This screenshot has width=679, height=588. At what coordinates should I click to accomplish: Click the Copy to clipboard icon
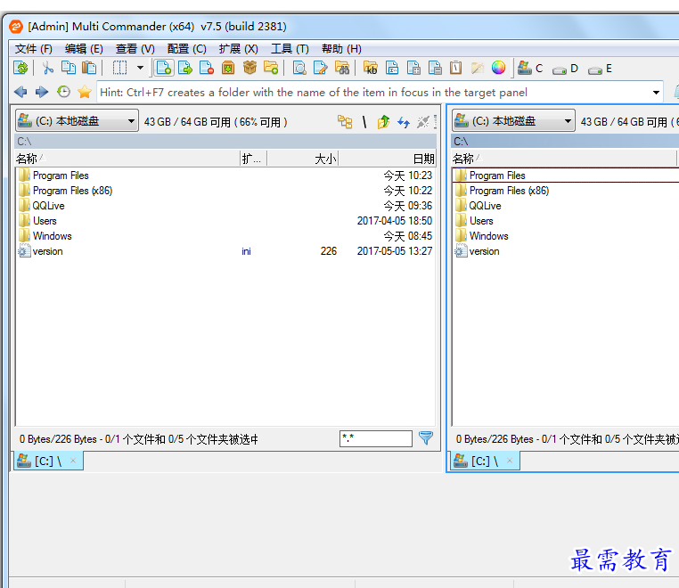point(69,68)
